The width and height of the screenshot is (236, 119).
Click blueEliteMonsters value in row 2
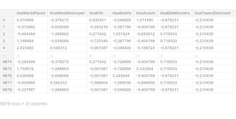[169, 34]
